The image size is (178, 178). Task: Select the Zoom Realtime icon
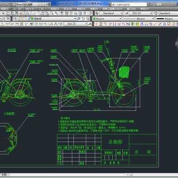coord(47,13)
